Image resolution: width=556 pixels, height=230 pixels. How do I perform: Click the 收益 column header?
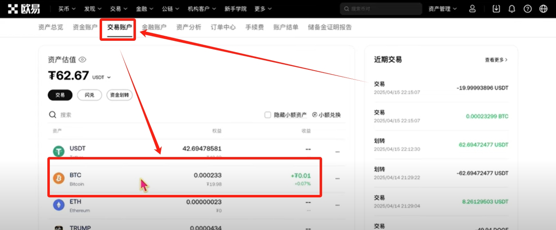[306, 131]
